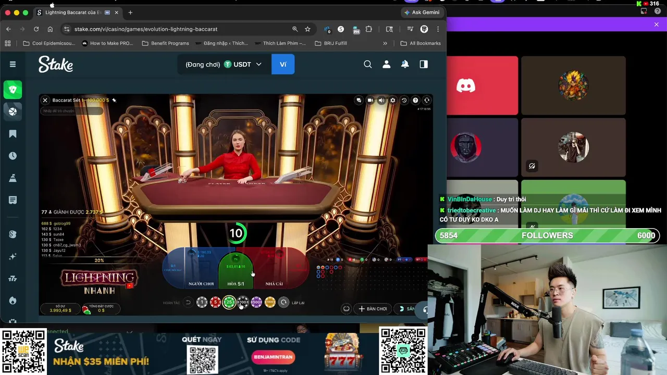Open the Extensions puzzle icon
667x375 pixels.
click(x=369, y=29)
